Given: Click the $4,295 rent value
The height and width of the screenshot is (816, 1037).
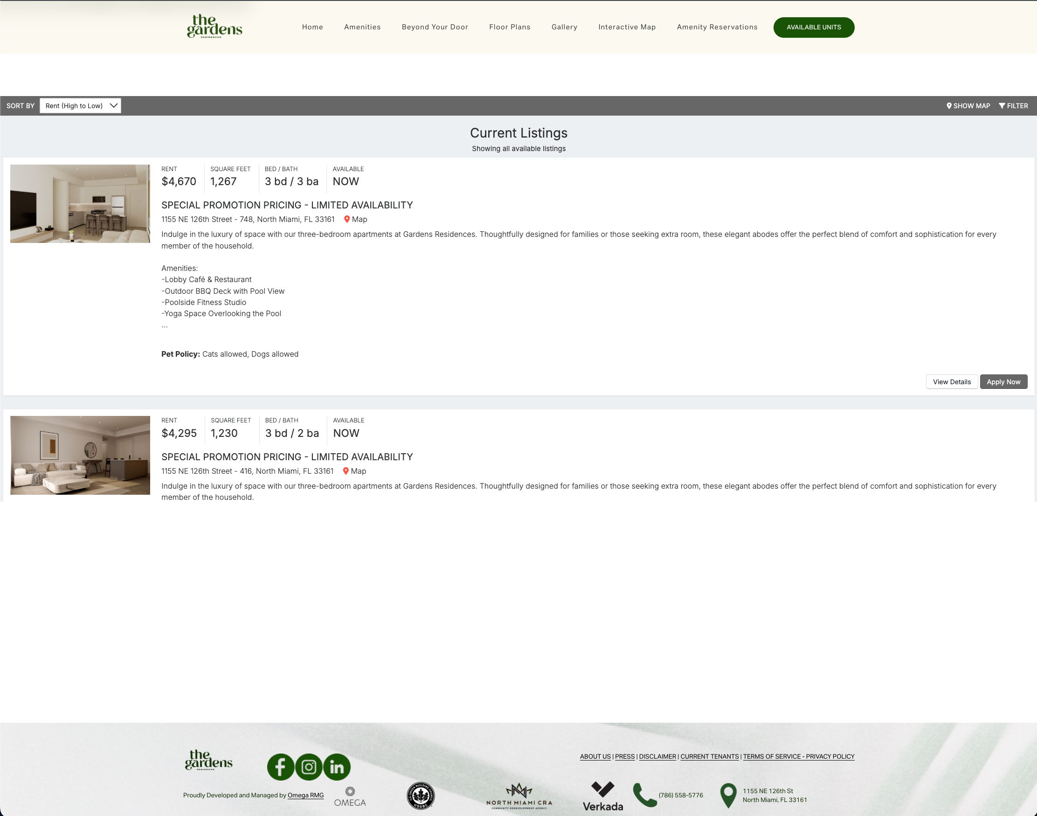Looking at the screenshot, I should [x=179, y=433].
